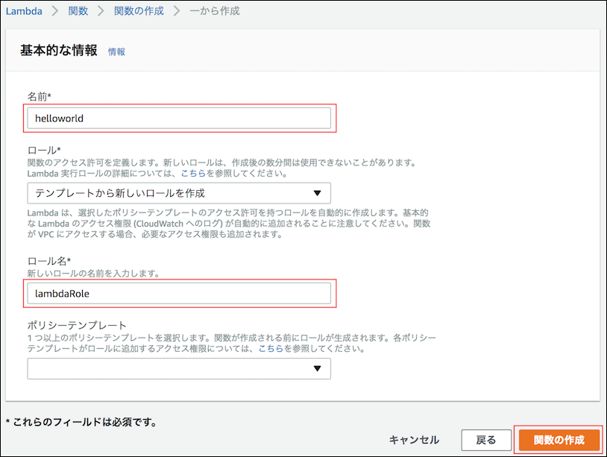Click the 基本的な情報 section heading

[58, 51]
